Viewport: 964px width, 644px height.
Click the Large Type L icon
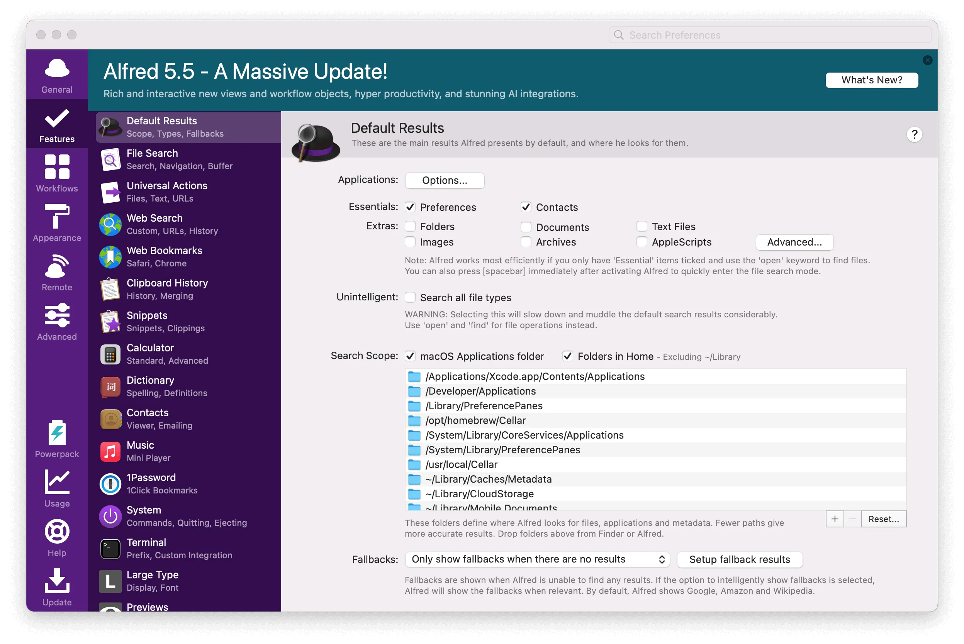(x=110, y=581)
